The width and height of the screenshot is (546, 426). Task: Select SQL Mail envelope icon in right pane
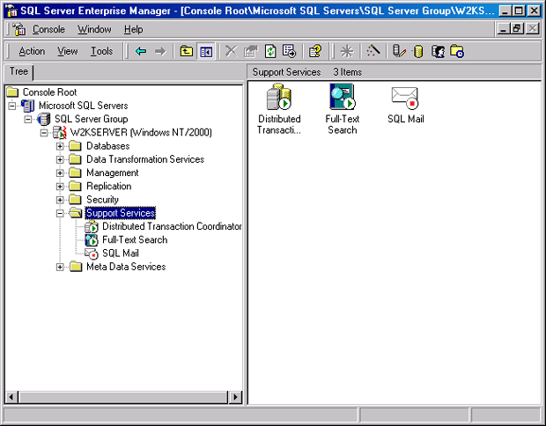[x=405, y=98]
